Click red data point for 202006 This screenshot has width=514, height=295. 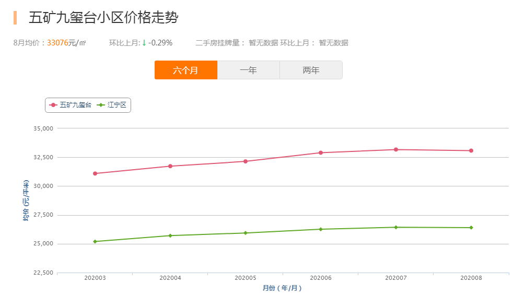click(321, 153)
